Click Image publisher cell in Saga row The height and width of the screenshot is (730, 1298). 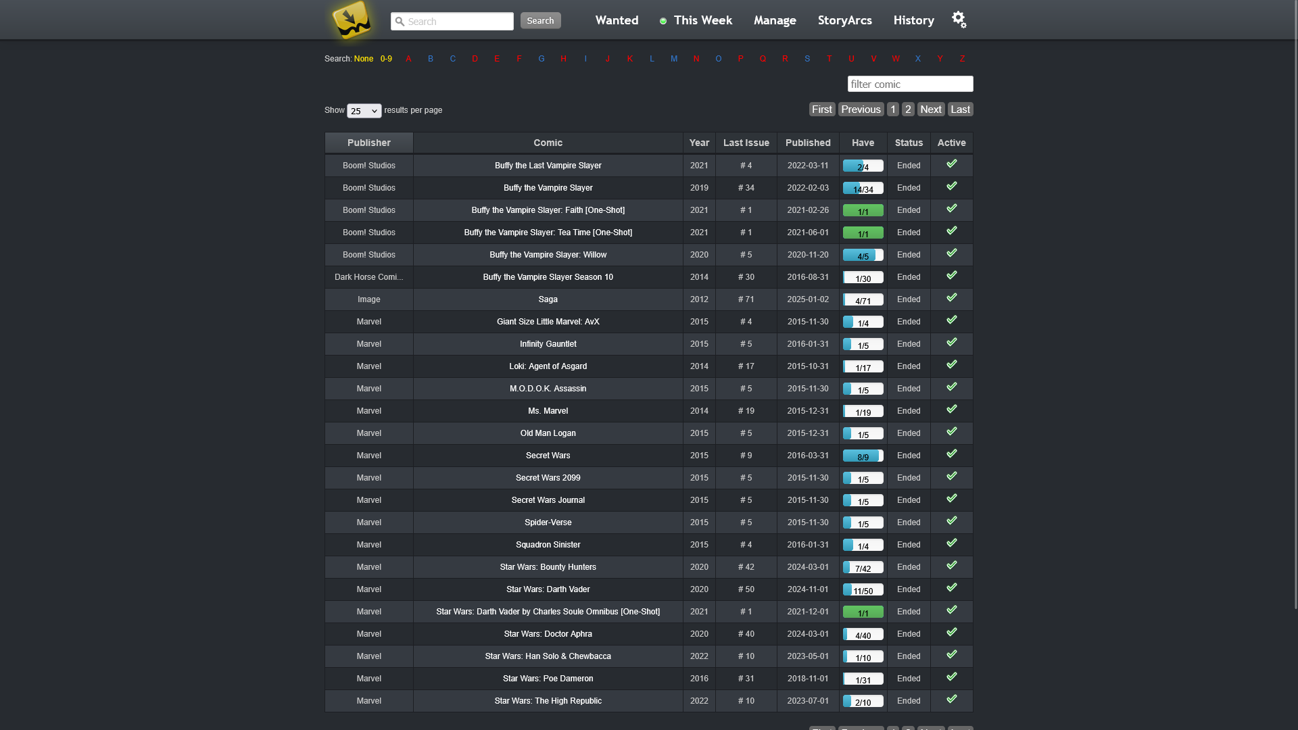point(369,299)
